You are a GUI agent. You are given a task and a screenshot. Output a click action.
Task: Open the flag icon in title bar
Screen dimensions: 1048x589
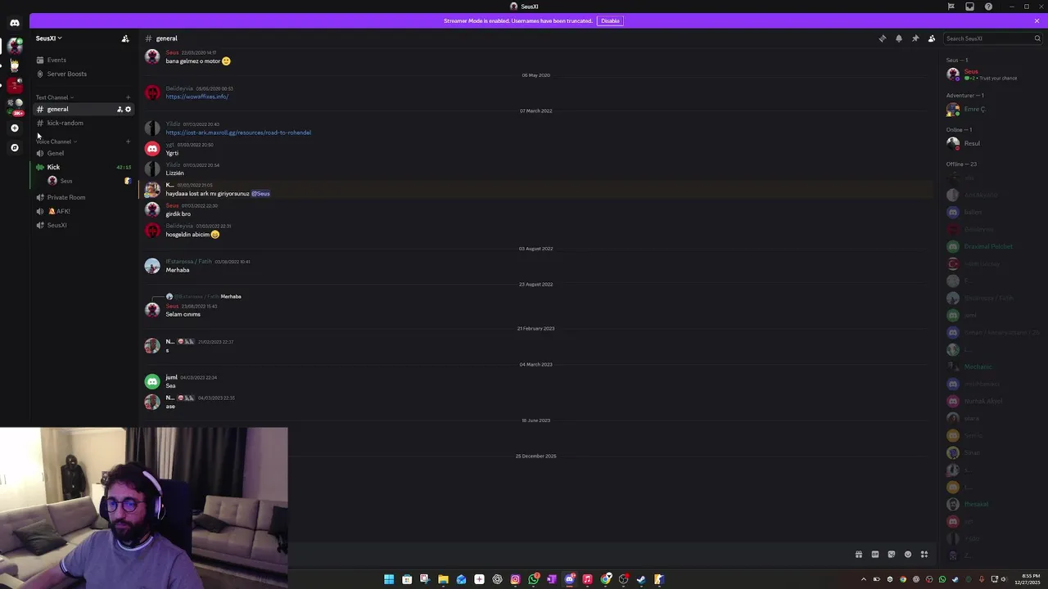point(951,7)
